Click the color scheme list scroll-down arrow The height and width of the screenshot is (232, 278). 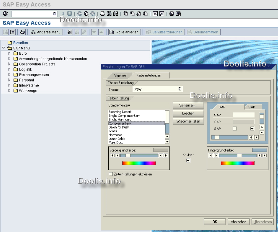click(167, 142)
